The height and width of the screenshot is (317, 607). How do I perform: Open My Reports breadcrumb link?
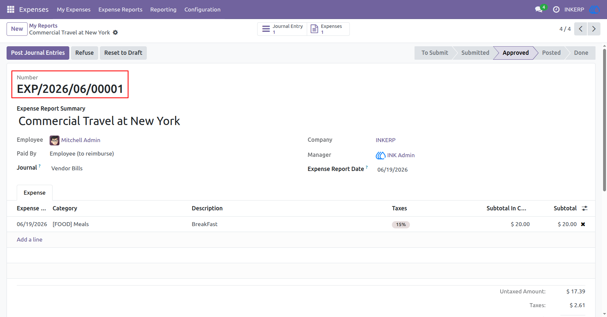pos(43,26)
